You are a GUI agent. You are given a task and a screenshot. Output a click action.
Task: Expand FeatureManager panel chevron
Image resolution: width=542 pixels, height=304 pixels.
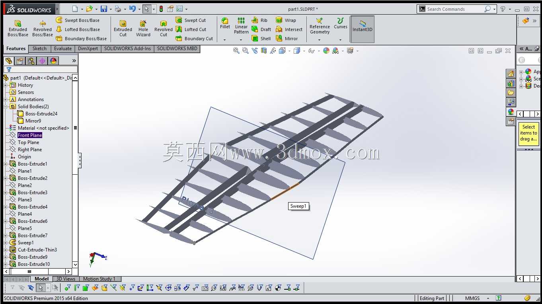74,61
